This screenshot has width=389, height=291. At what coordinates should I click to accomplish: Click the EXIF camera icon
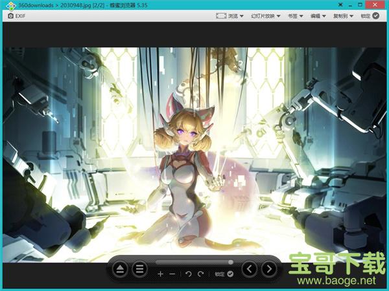pos(10,16)
